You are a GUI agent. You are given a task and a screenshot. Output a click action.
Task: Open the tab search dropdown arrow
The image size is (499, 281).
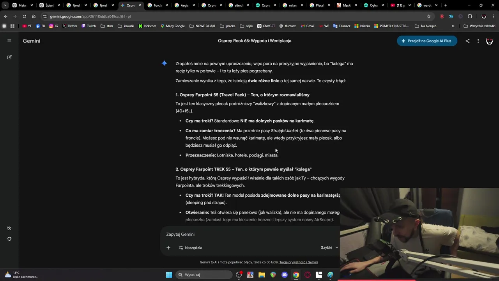(5, 5)
